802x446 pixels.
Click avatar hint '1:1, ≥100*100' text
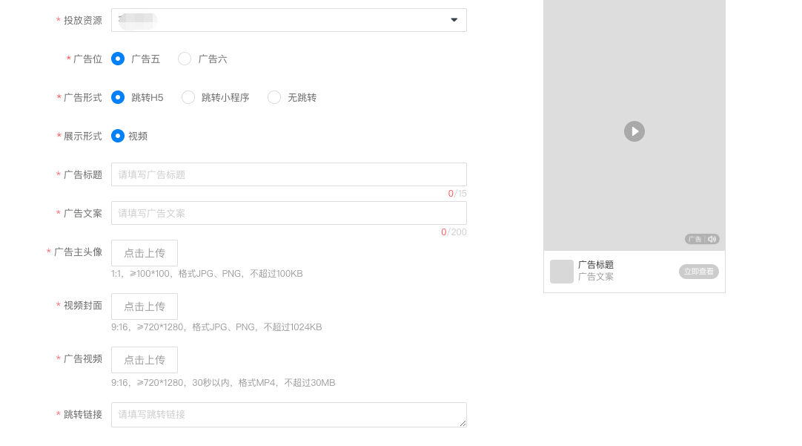[x=140, y=273]
